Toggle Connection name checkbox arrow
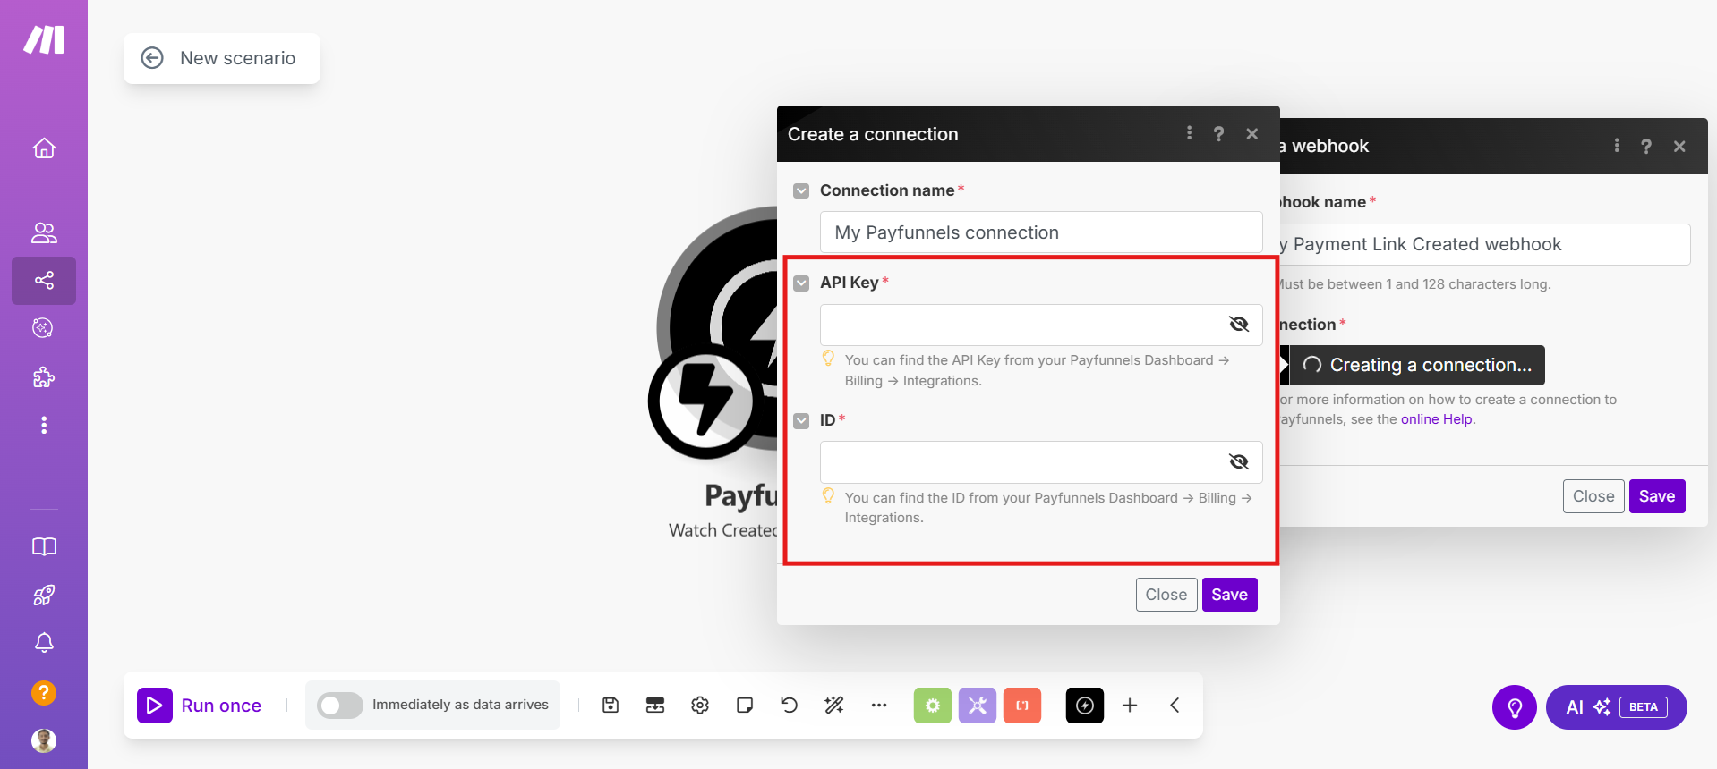This screenshot has height=769, width=1717. pos(801,190)
